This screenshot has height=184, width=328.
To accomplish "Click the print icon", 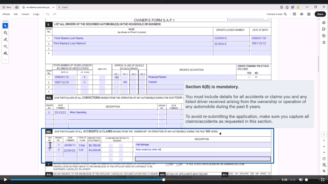I will (x=309, y=14).
